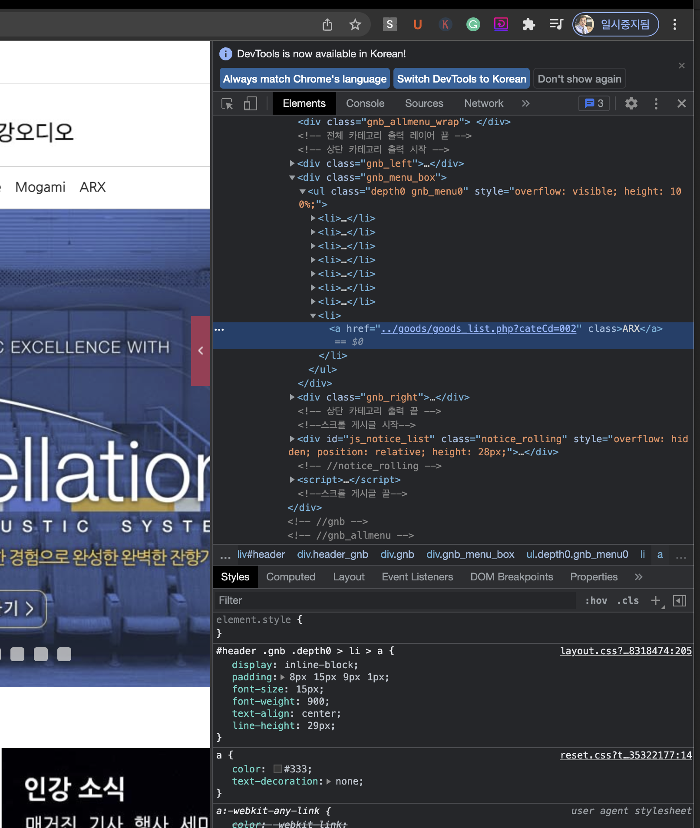Open the media controls icon

click(556, 24)
